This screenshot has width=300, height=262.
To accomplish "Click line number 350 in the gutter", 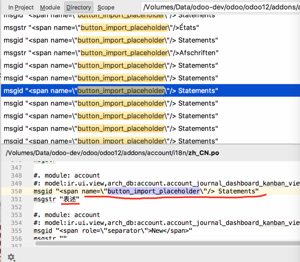I will 17,191.
